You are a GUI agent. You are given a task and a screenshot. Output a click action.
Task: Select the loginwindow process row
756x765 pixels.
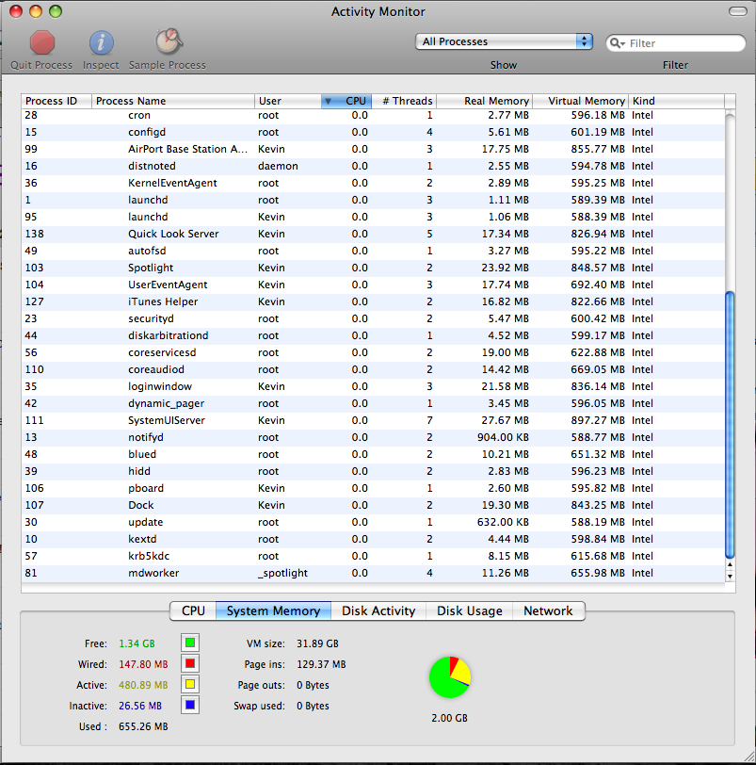tap(374, 386)
